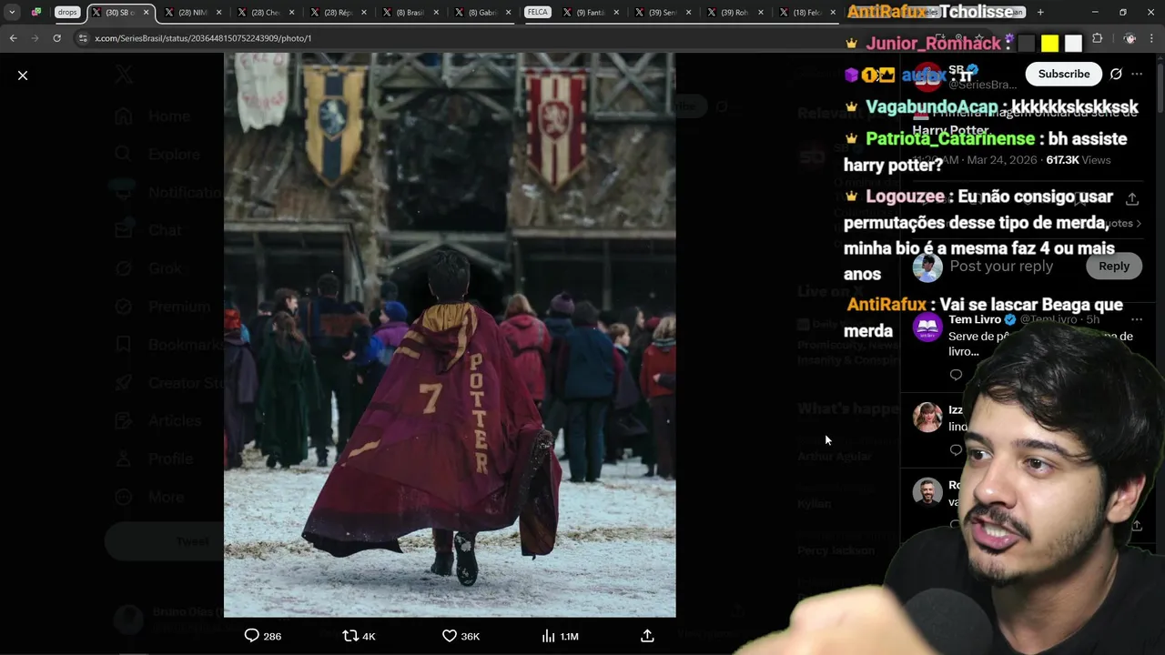The width and height of the screenshot is (1165, 655).
Task: Click the Reply button
Action: click(x=1113, y=266)
